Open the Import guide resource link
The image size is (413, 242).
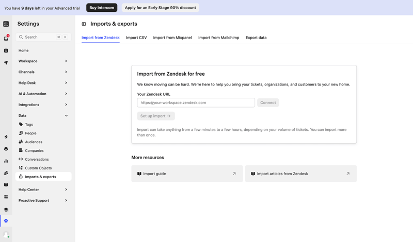point(187,174)
